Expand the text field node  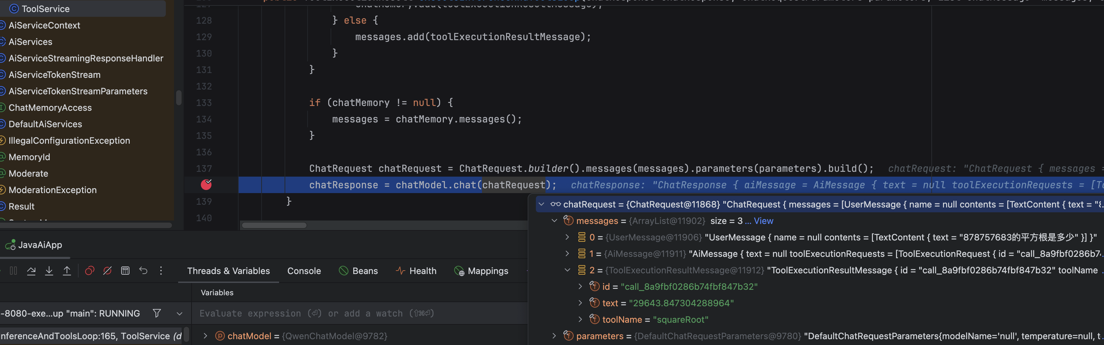coord(580,303)
